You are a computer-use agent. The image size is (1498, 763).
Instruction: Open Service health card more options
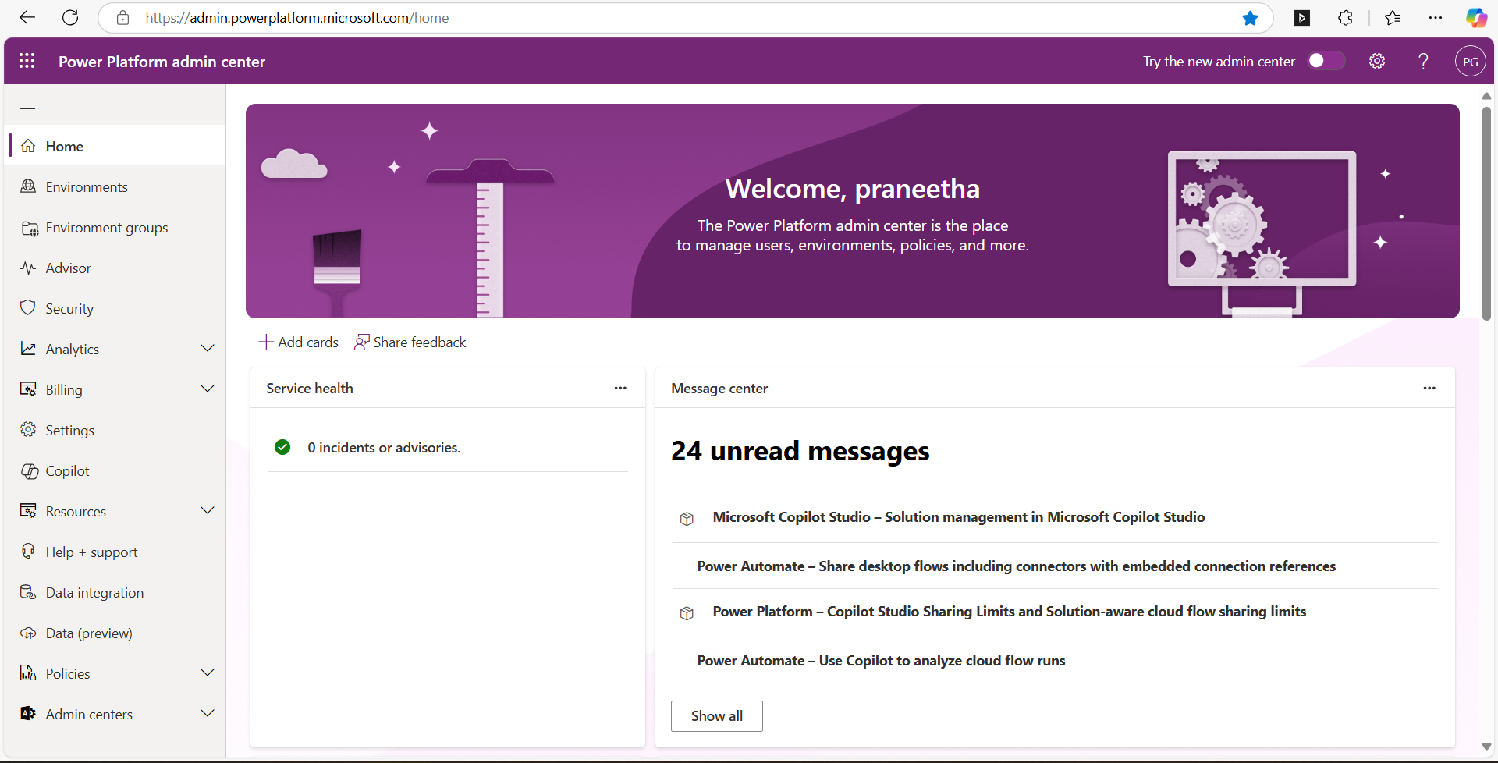pos(620,388)
